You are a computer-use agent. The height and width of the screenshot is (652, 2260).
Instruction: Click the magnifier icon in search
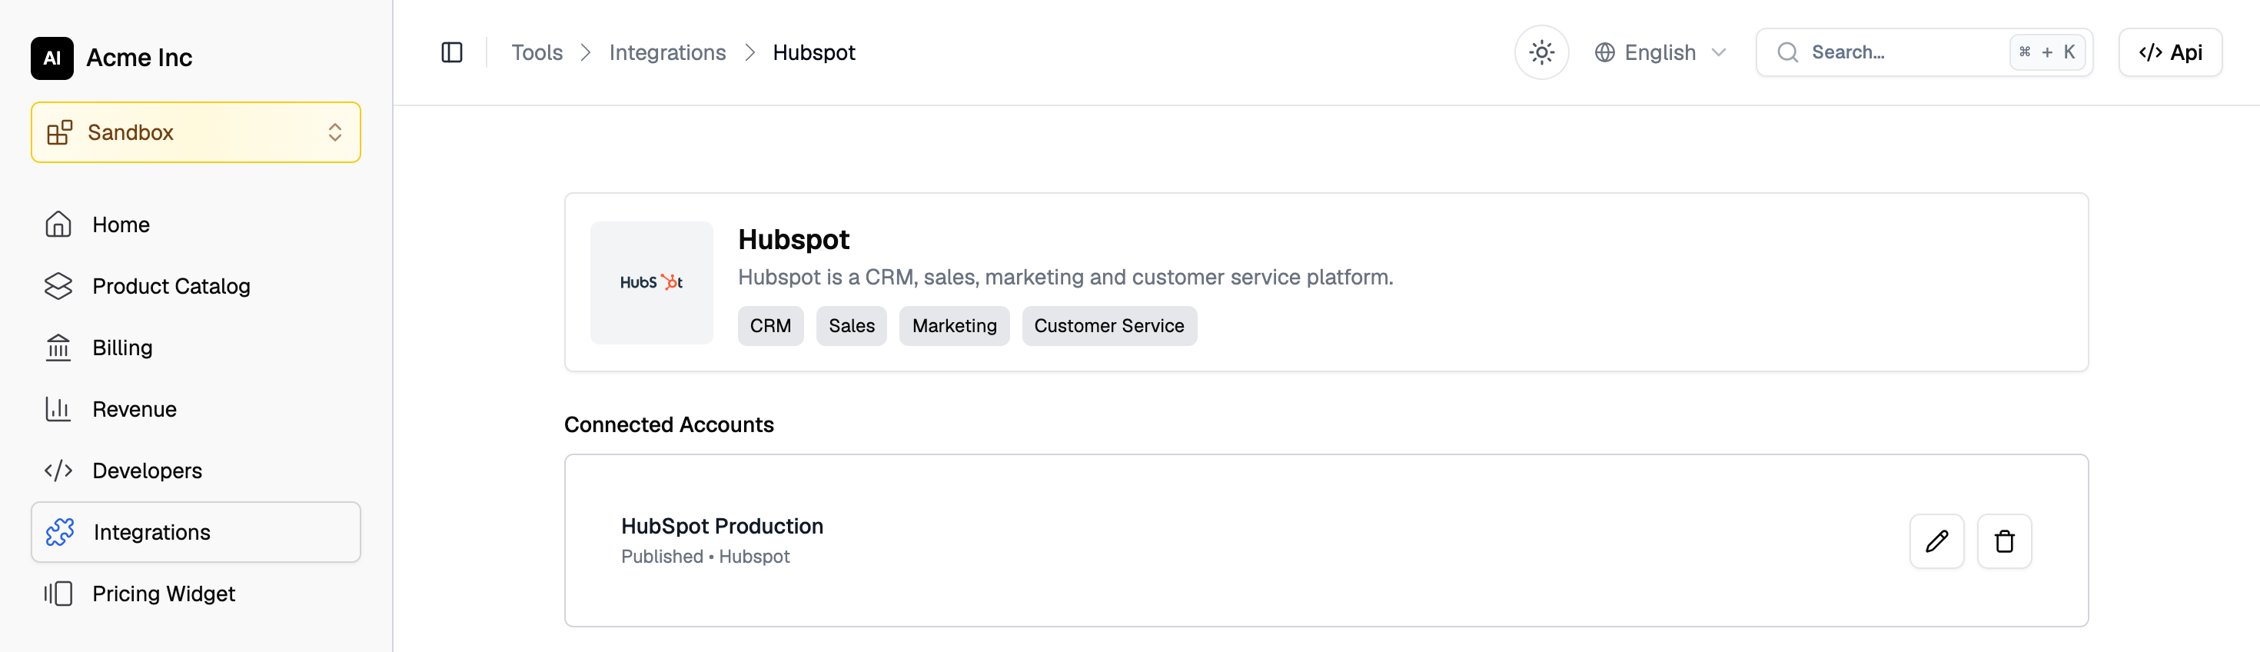click(1787, 52)
